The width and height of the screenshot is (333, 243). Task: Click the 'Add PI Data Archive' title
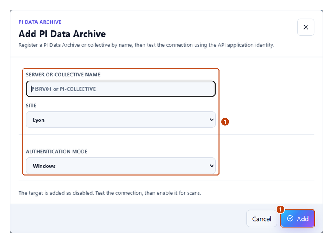[x=62, y=34]
